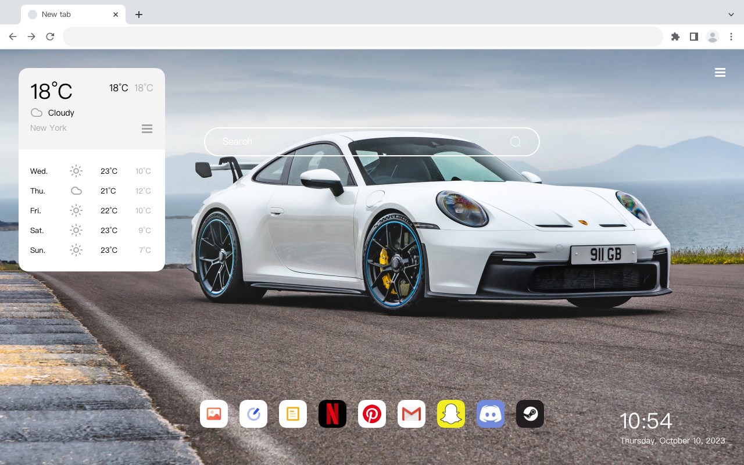Open the weather widget menu icon
The width and height of the screenshot is (744, 465).
[147, 128]
